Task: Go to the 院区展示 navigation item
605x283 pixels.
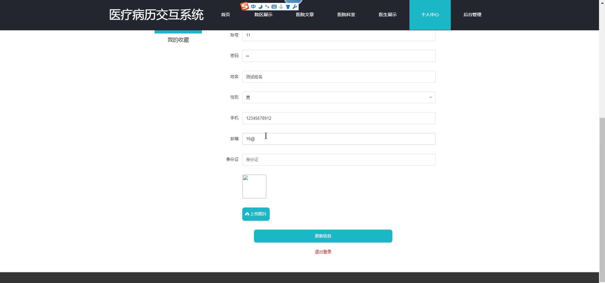Action: [x=263, y=15]
